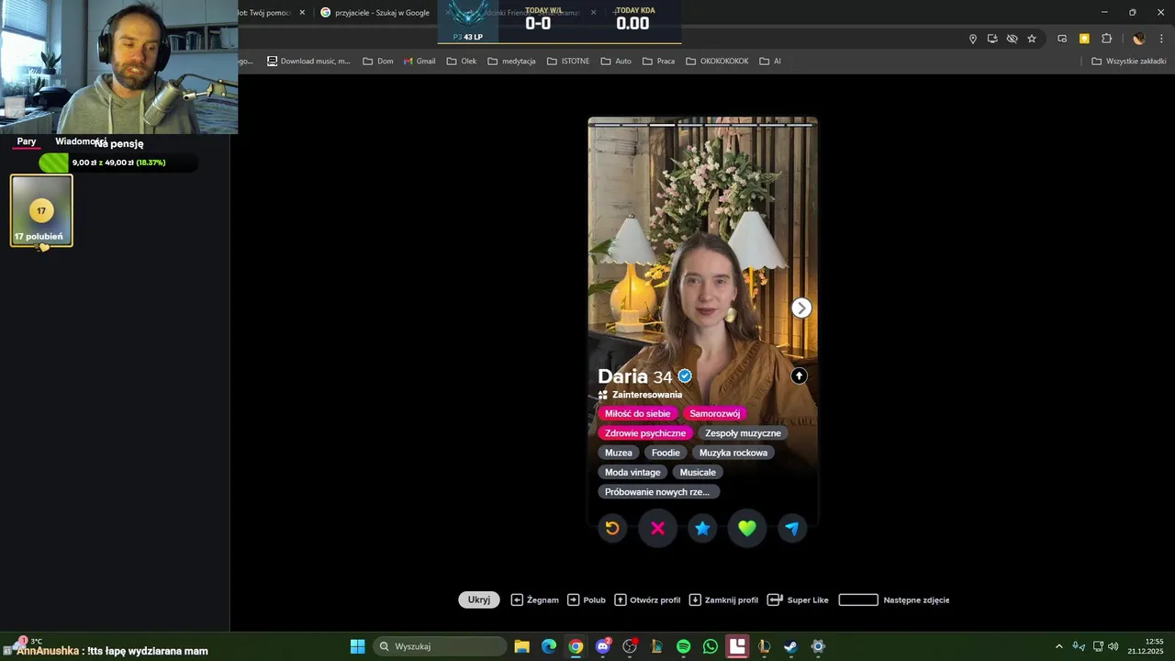Open the Praca bookmarks folder
This screenshot has height=661, width=1175.
[659, 62]
